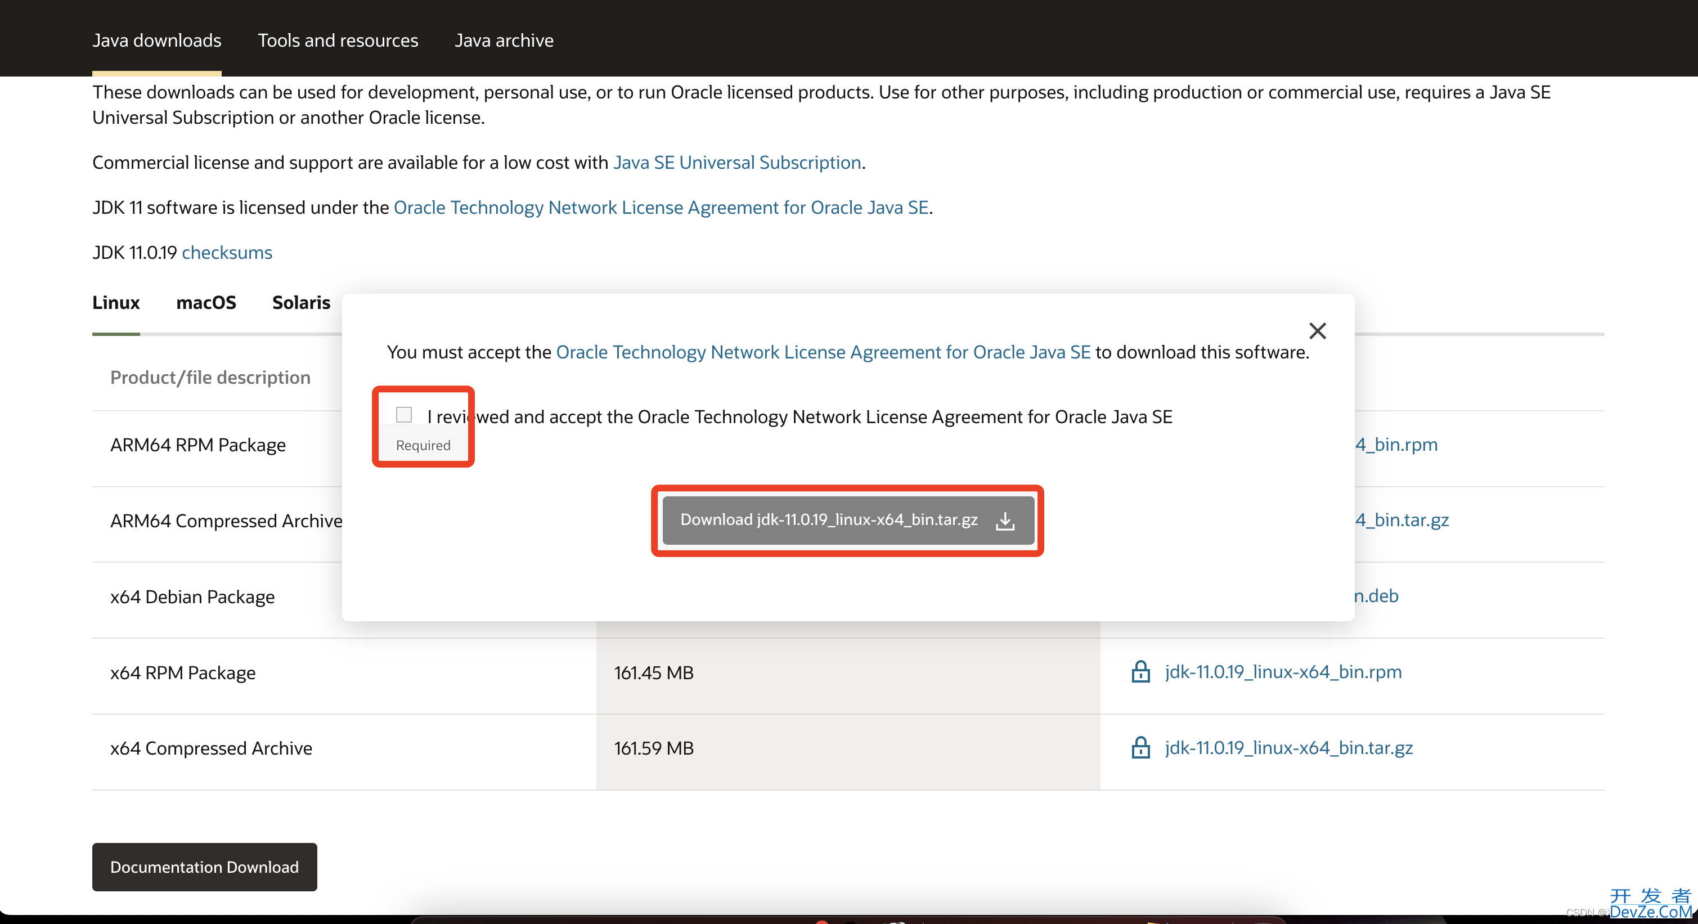Click partially hidden ARM64 _bin.rpm link
The image size is (1698, 924).
[1396, 444]
